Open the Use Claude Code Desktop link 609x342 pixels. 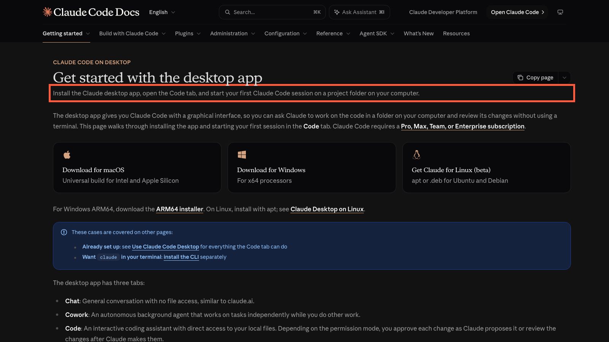(x=165, y=247)
